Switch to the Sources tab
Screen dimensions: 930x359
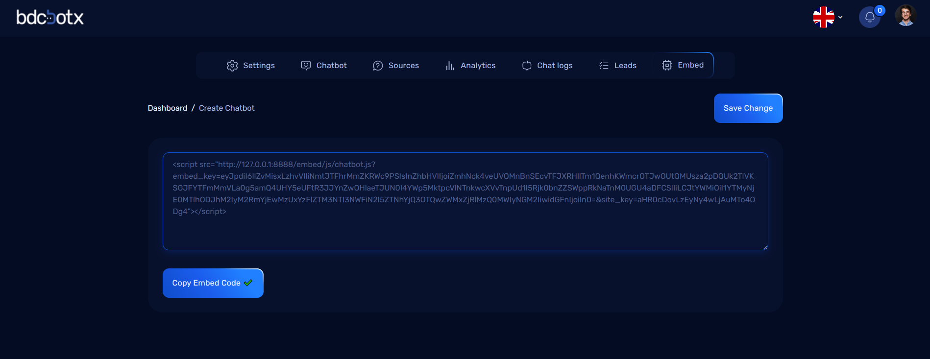(396, 66)
